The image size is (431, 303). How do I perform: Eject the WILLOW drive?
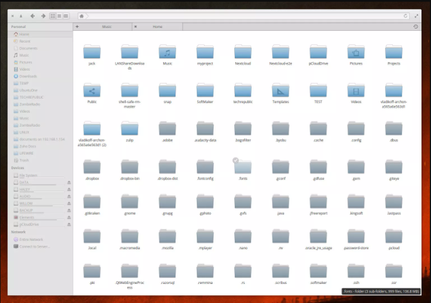69,203
